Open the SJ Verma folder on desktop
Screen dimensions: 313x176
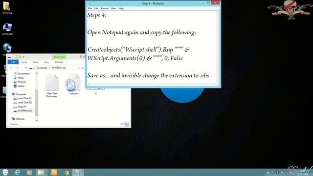7,8
